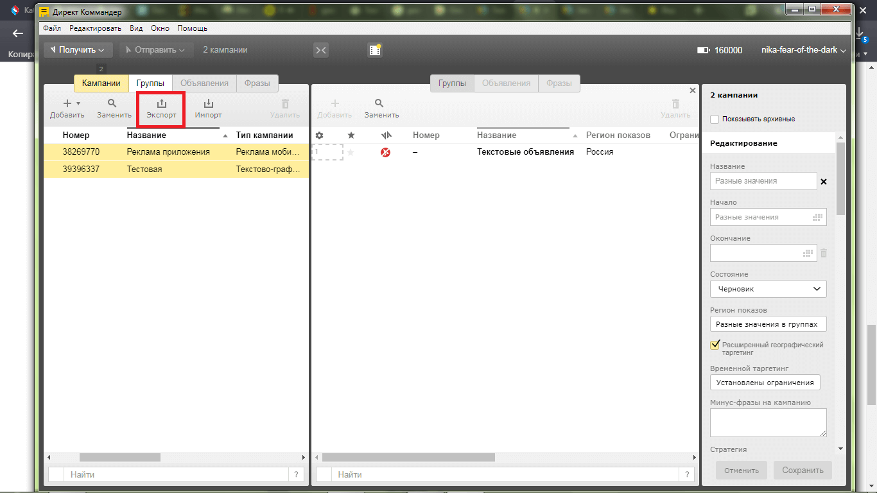Open the Состояние 'Черновик' dropdown
The height and width of the screenshot is (493, 877).
(768, 289)
